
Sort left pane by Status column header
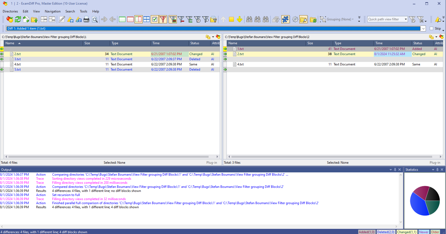tap(199, 43)
